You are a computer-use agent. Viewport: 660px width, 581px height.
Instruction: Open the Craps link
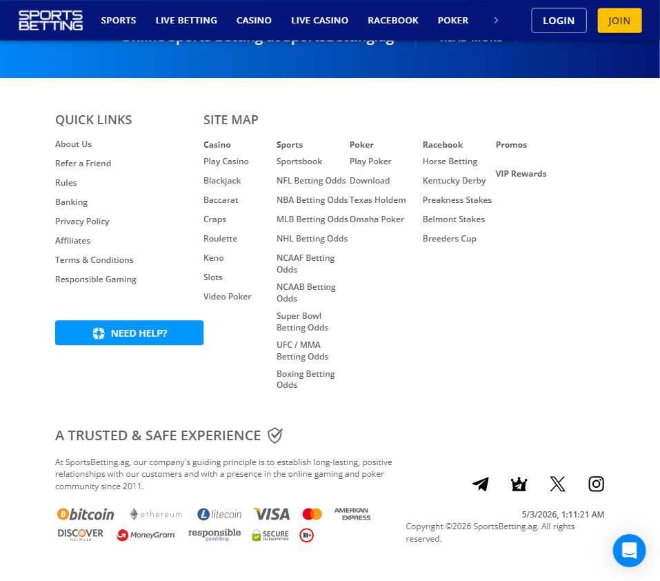click(x=214, y=219)
